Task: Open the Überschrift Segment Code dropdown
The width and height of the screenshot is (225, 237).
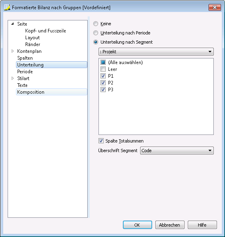Action: [x=177, y=151]
